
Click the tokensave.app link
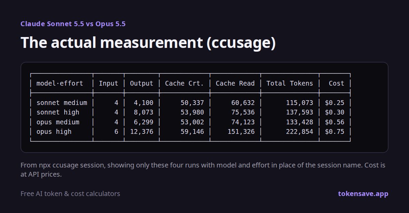click(363, 194)
